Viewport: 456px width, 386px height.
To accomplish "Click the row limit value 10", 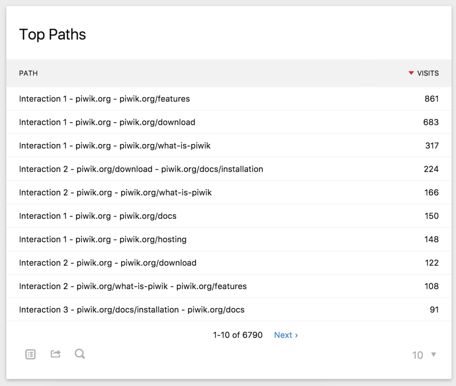I will click(x=418, y=355).
